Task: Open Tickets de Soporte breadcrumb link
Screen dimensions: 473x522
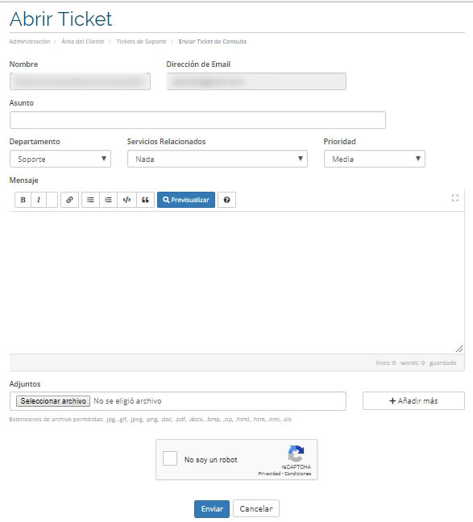Action: click(141, 41)
